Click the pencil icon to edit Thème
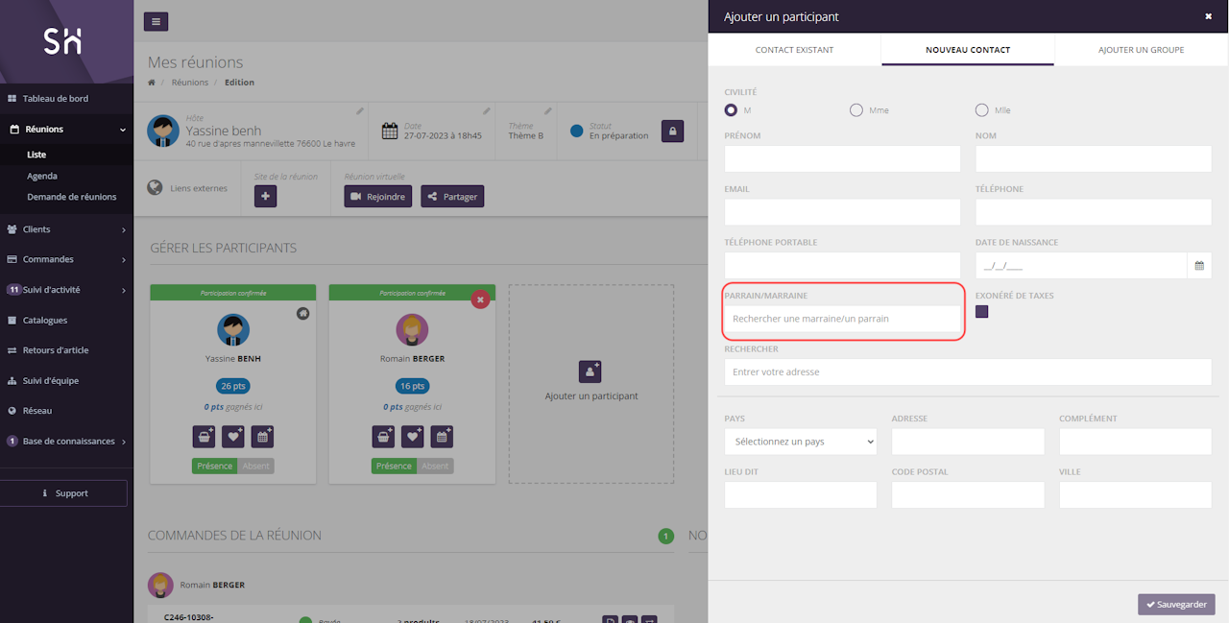The height and width of the screenshot is (623, 1229). tap(548, 111)
